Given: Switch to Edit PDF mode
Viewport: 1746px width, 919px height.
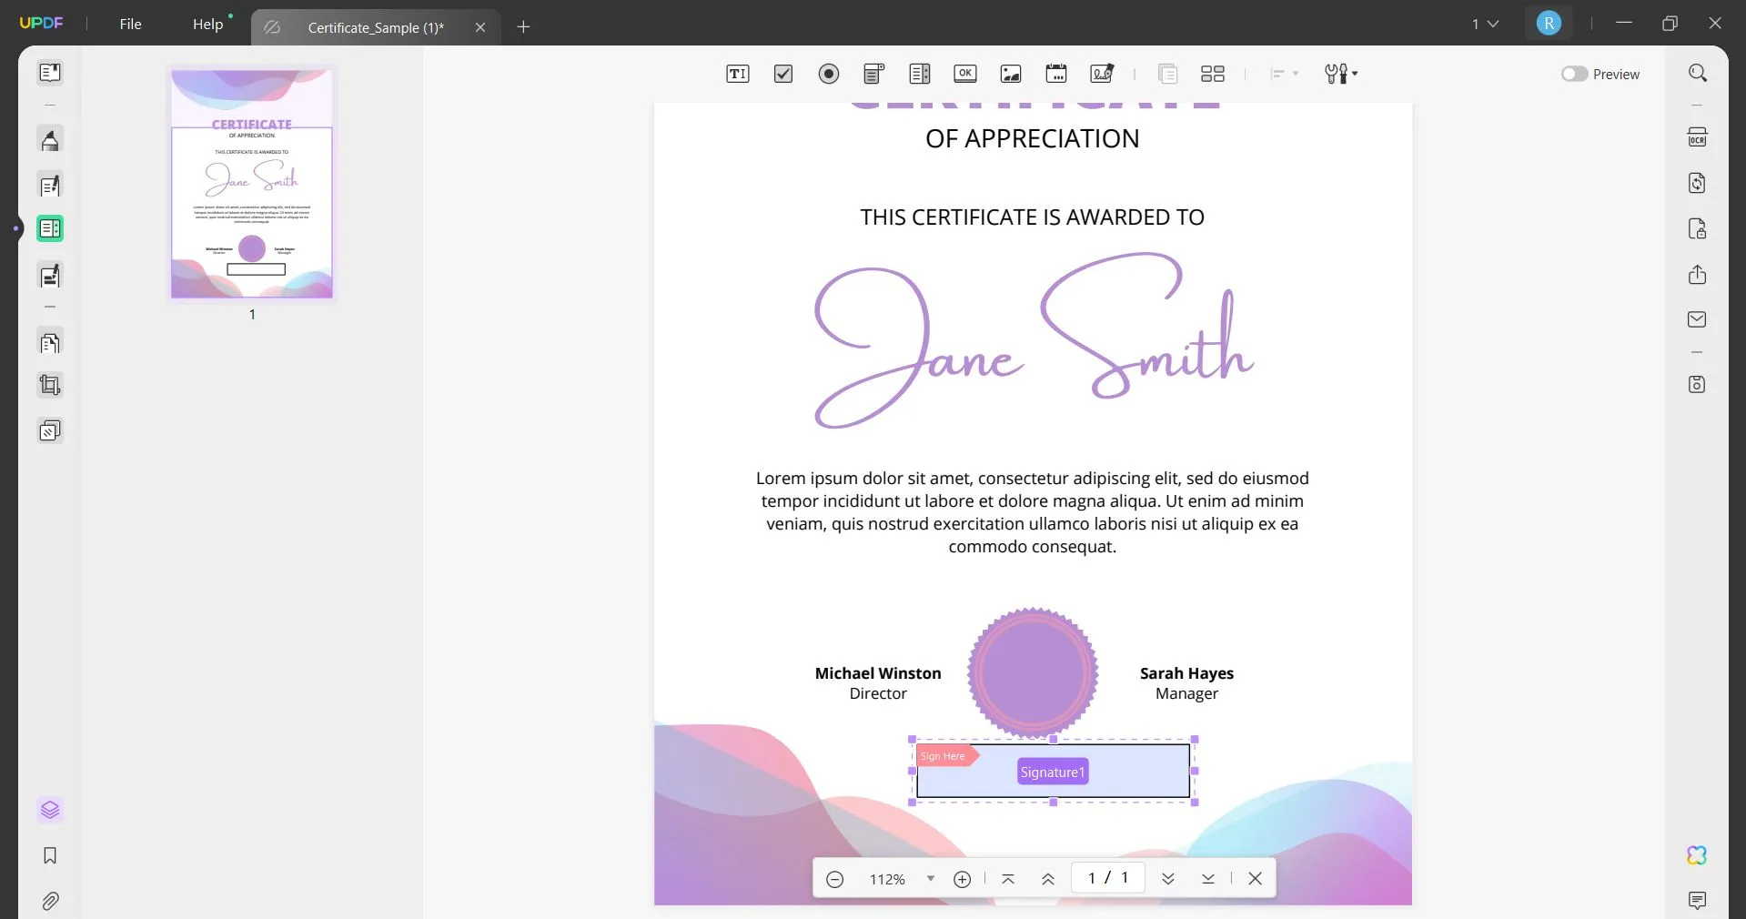Looking at the screenshot, I should 50,186.
